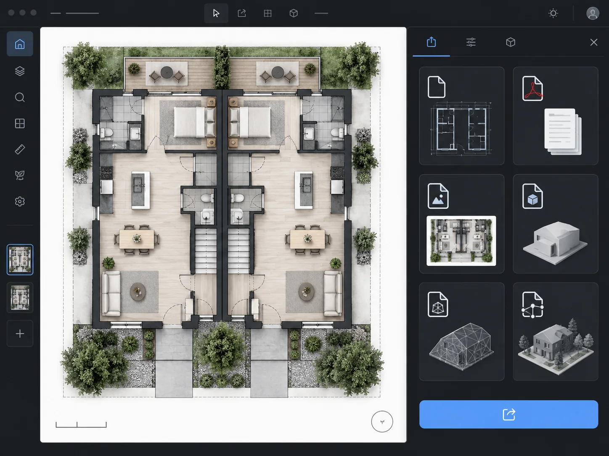
Task: Switch to the cube tab in right panel
Action: click(x=511, y=42)
